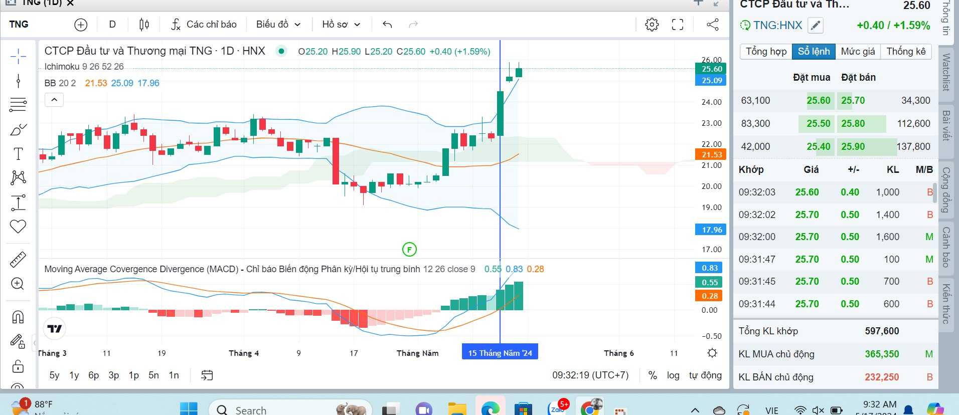Select the crosshair cursor tool
Screen dimensions: 959x415
[18, 56]
